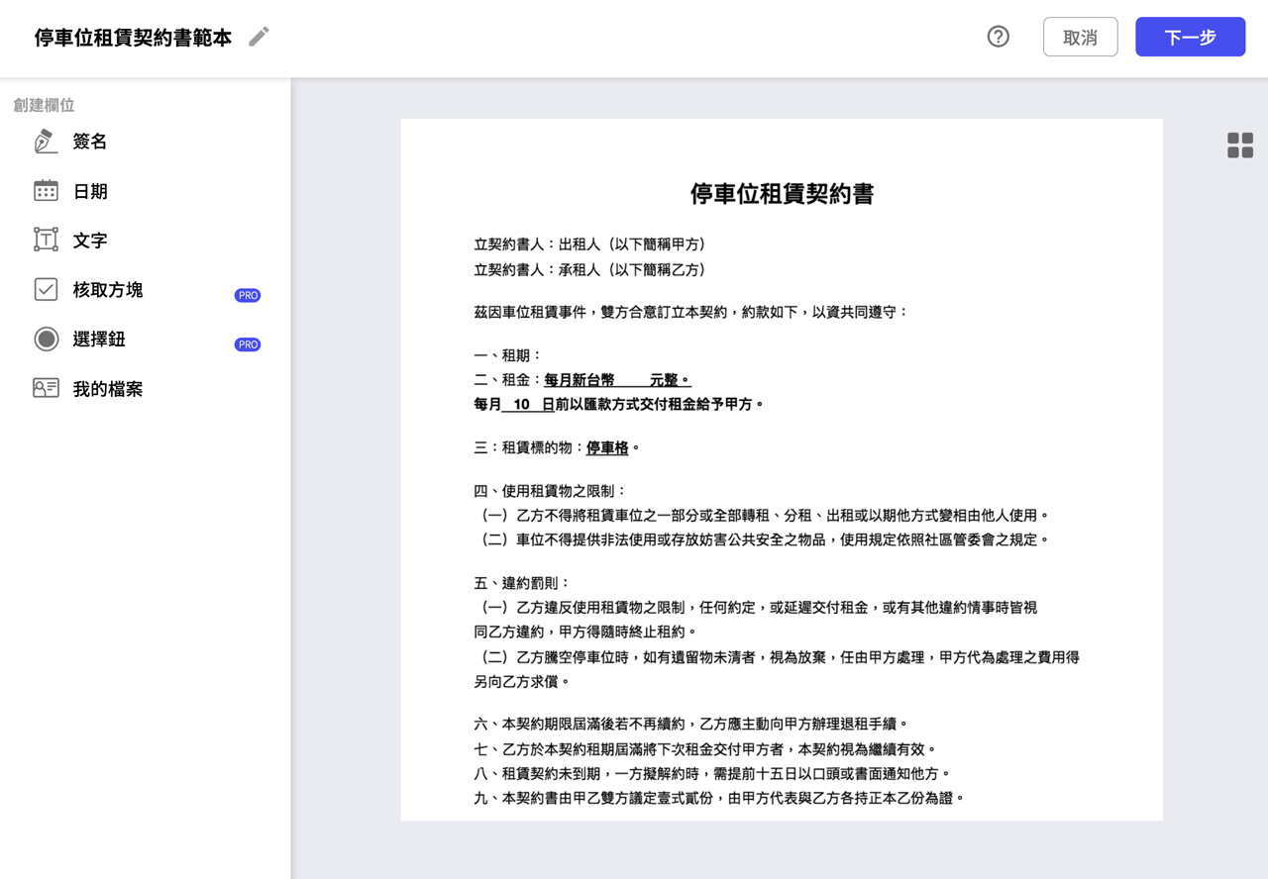Proceed with the 下一步 button

click(x=1190, y=37)
